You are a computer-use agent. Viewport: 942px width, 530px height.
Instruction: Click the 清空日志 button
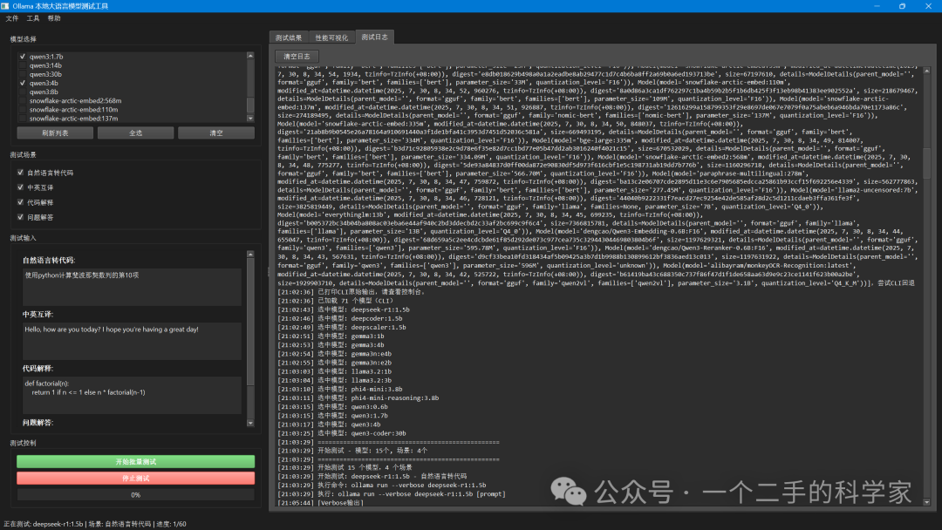297,57
